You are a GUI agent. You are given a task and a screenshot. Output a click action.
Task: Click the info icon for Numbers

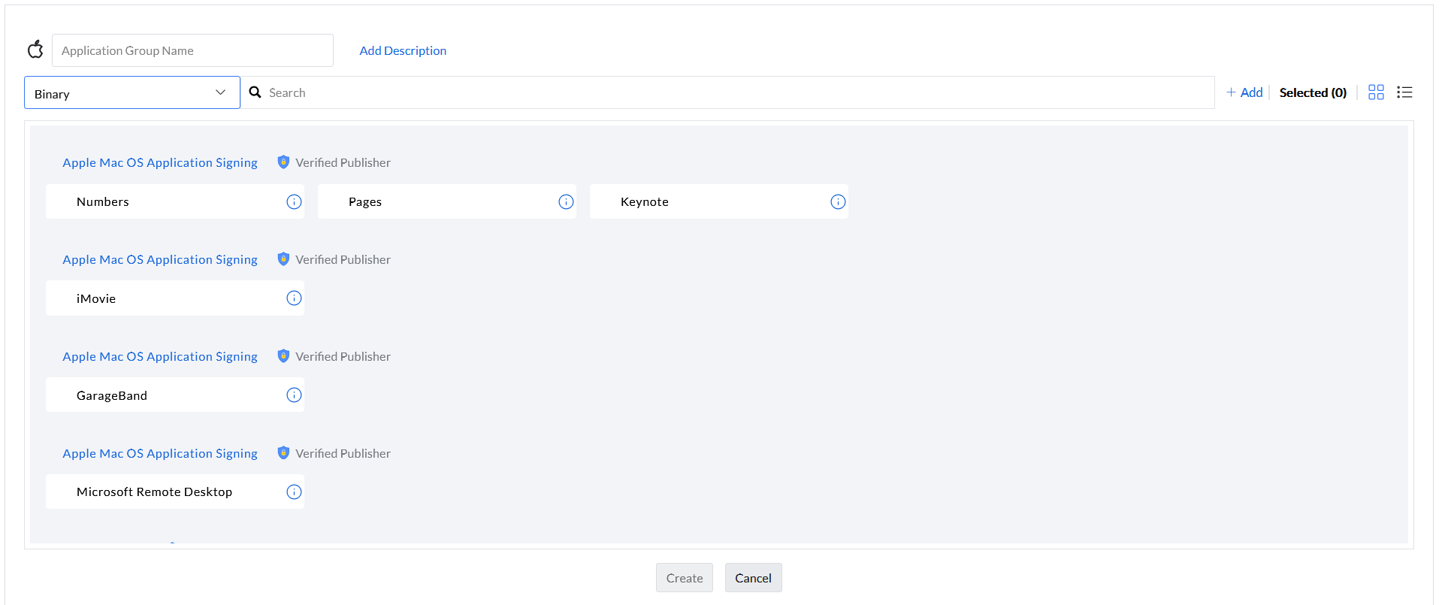(x=294, y=201)
